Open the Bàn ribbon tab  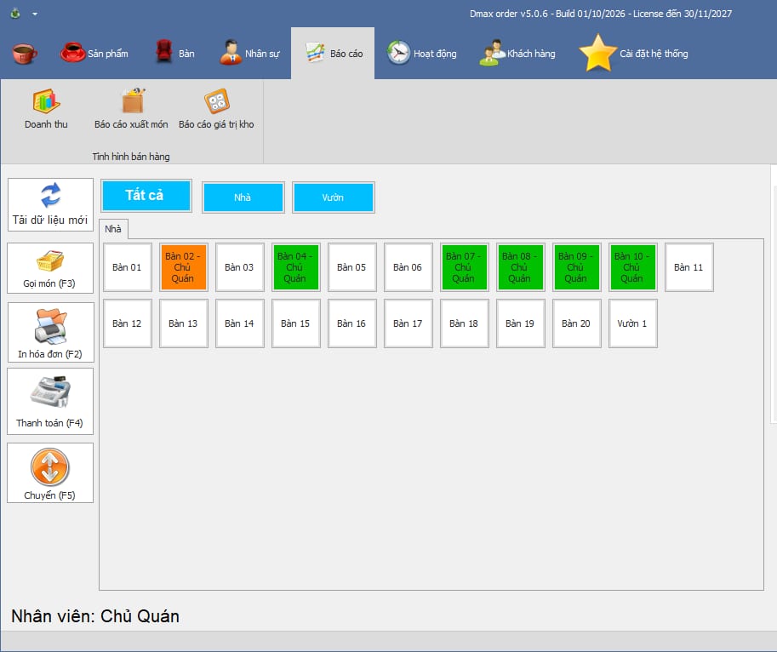[174, 53]
